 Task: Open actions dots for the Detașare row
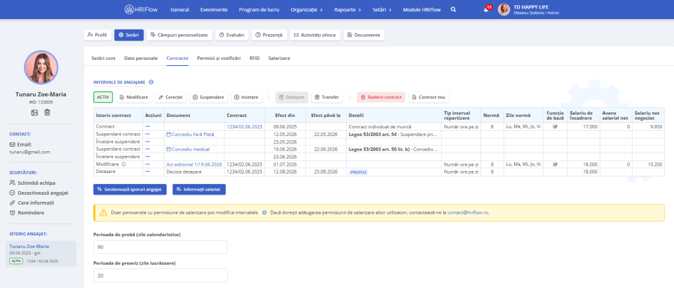(148, 172)
